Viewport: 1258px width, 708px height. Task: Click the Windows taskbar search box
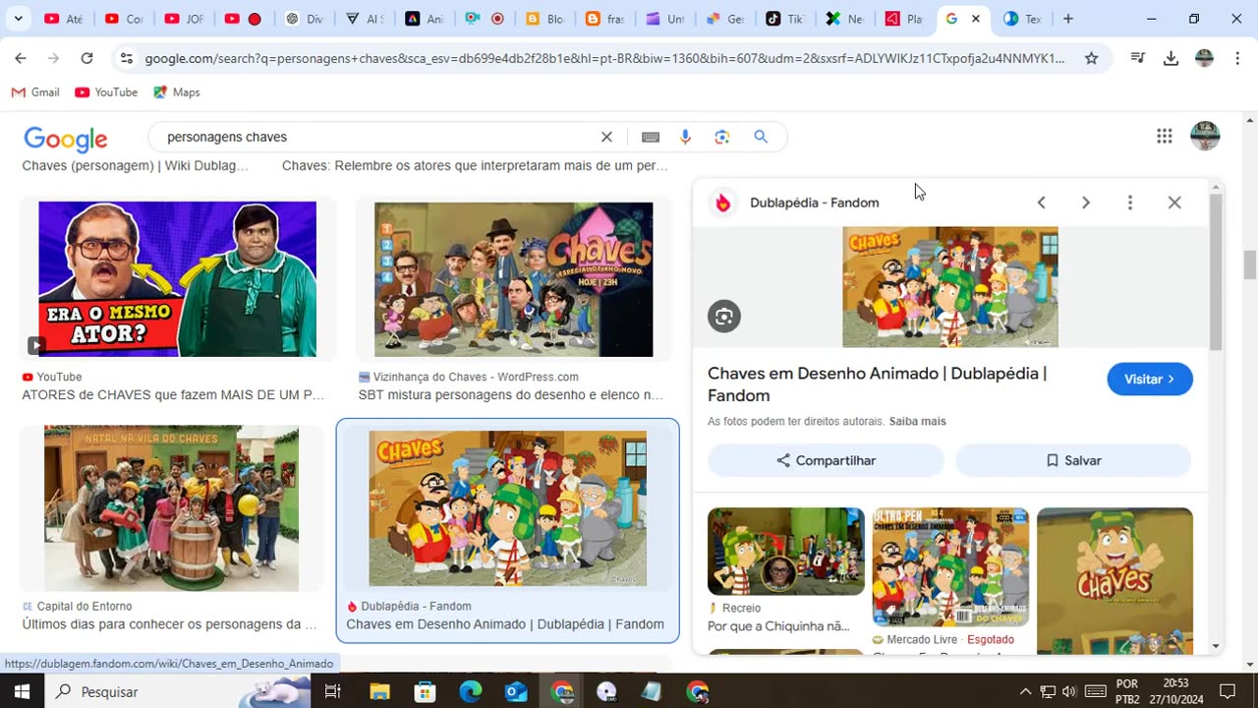[x=177, y=691]
